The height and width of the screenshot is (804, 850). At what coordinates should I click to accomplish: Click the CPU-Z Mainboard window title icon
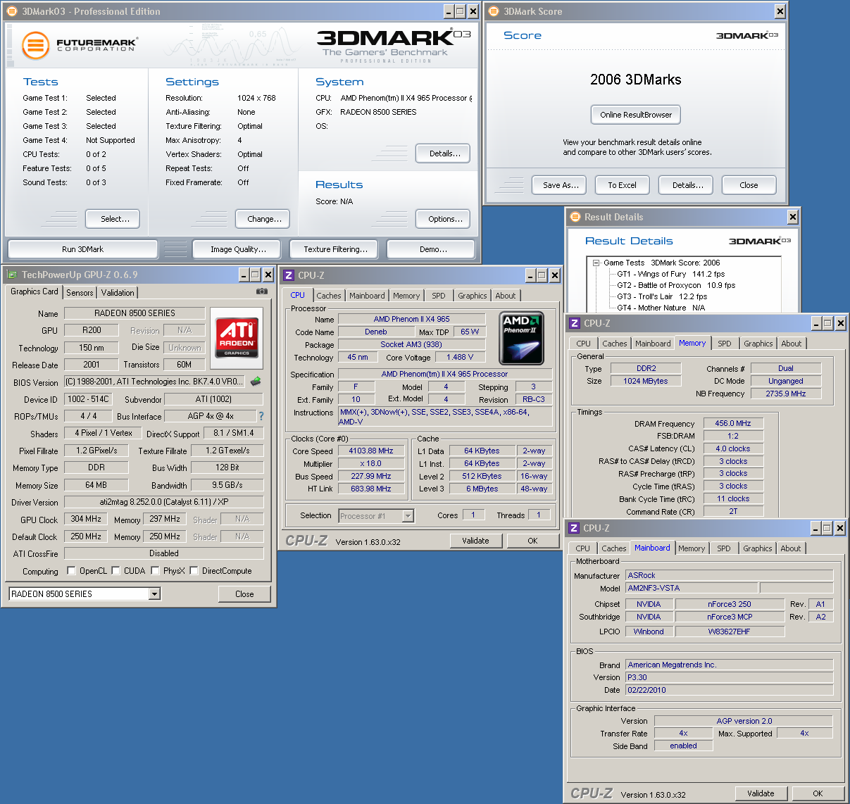pyautogui.click(x=575, y=528)
